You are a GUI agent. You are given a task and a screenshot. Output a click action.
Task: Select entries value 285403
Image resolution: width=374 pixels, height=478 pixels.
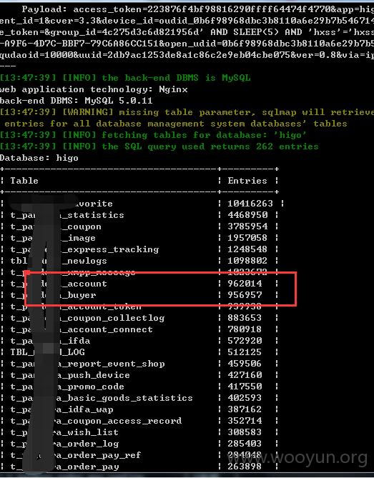coord(245,444)
